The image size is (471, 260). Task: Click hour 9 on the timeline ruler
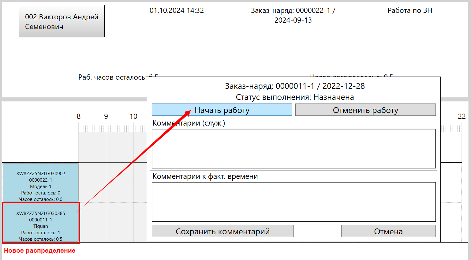(106, 117)
